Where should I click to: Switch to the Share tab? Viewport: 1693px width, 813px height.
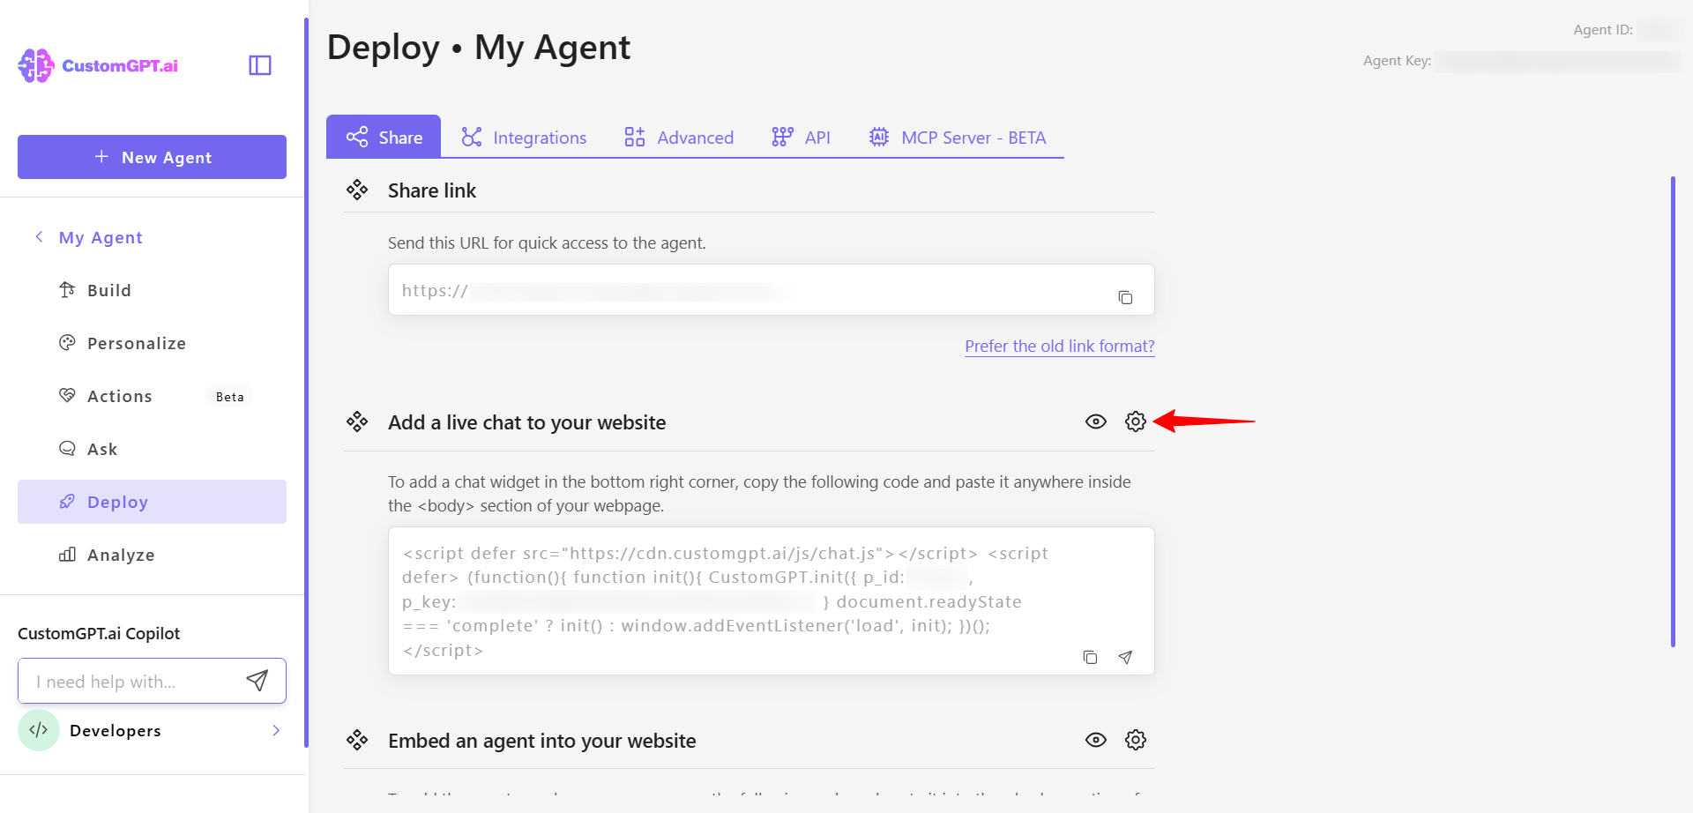(384, 137)
